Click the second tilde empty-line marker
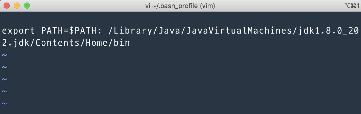 tap(5, 67)
